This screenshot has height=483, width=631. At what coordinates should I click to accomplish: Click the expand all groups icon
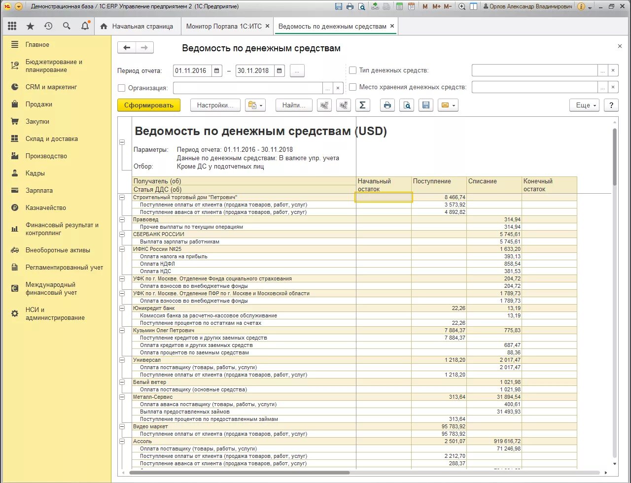tap(344, 105)
